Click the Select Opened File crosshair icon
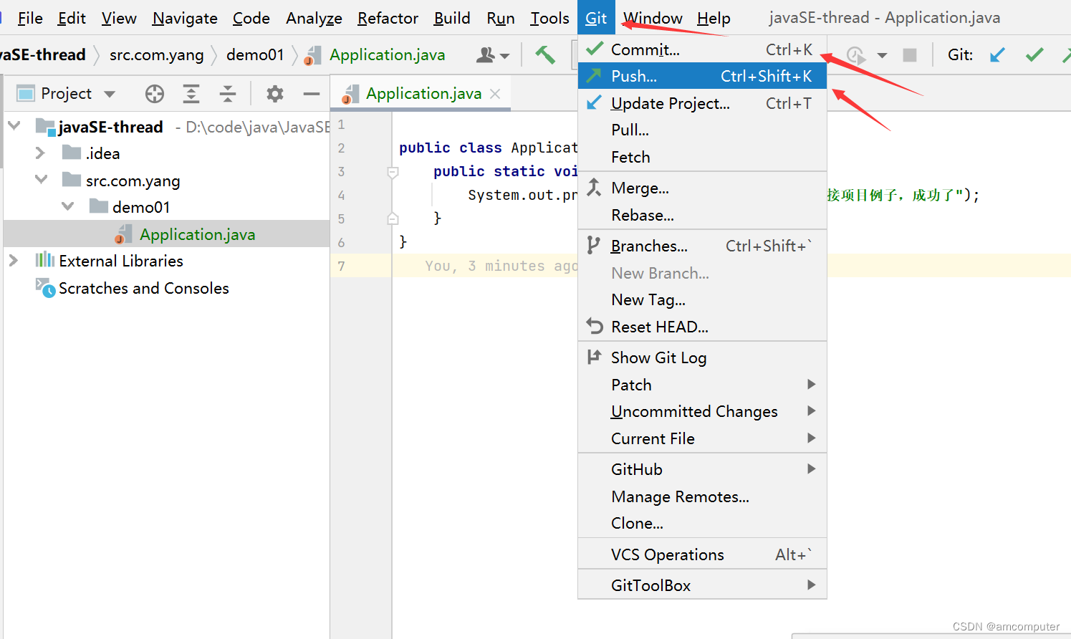The height and width of the screenshot is (639, 1071). [155, 93]
